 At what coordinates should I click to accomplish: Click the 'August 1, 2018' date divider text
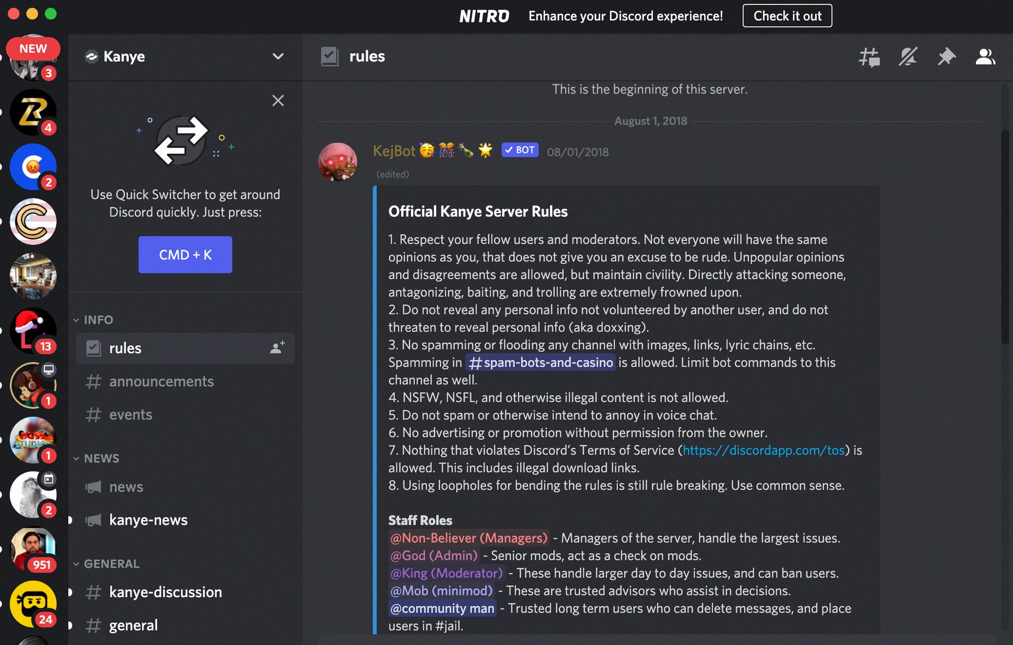pyautogui.click(x=651, y=121)
